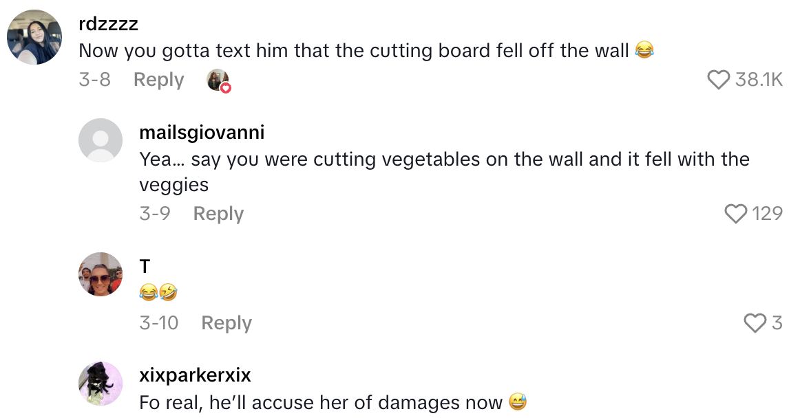Screen dimensions: 811x418
Task: Reply to rdzzzz's comment
Action: coord(158,80)
